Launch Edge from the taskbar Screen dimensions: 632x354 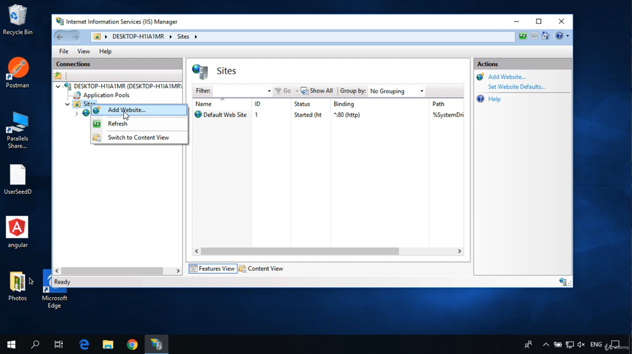[x=84, y=345]
